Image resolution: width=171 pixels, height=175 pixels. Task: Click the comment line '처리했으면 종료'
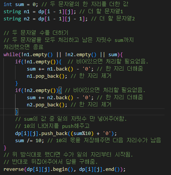[x=23, y=47]
